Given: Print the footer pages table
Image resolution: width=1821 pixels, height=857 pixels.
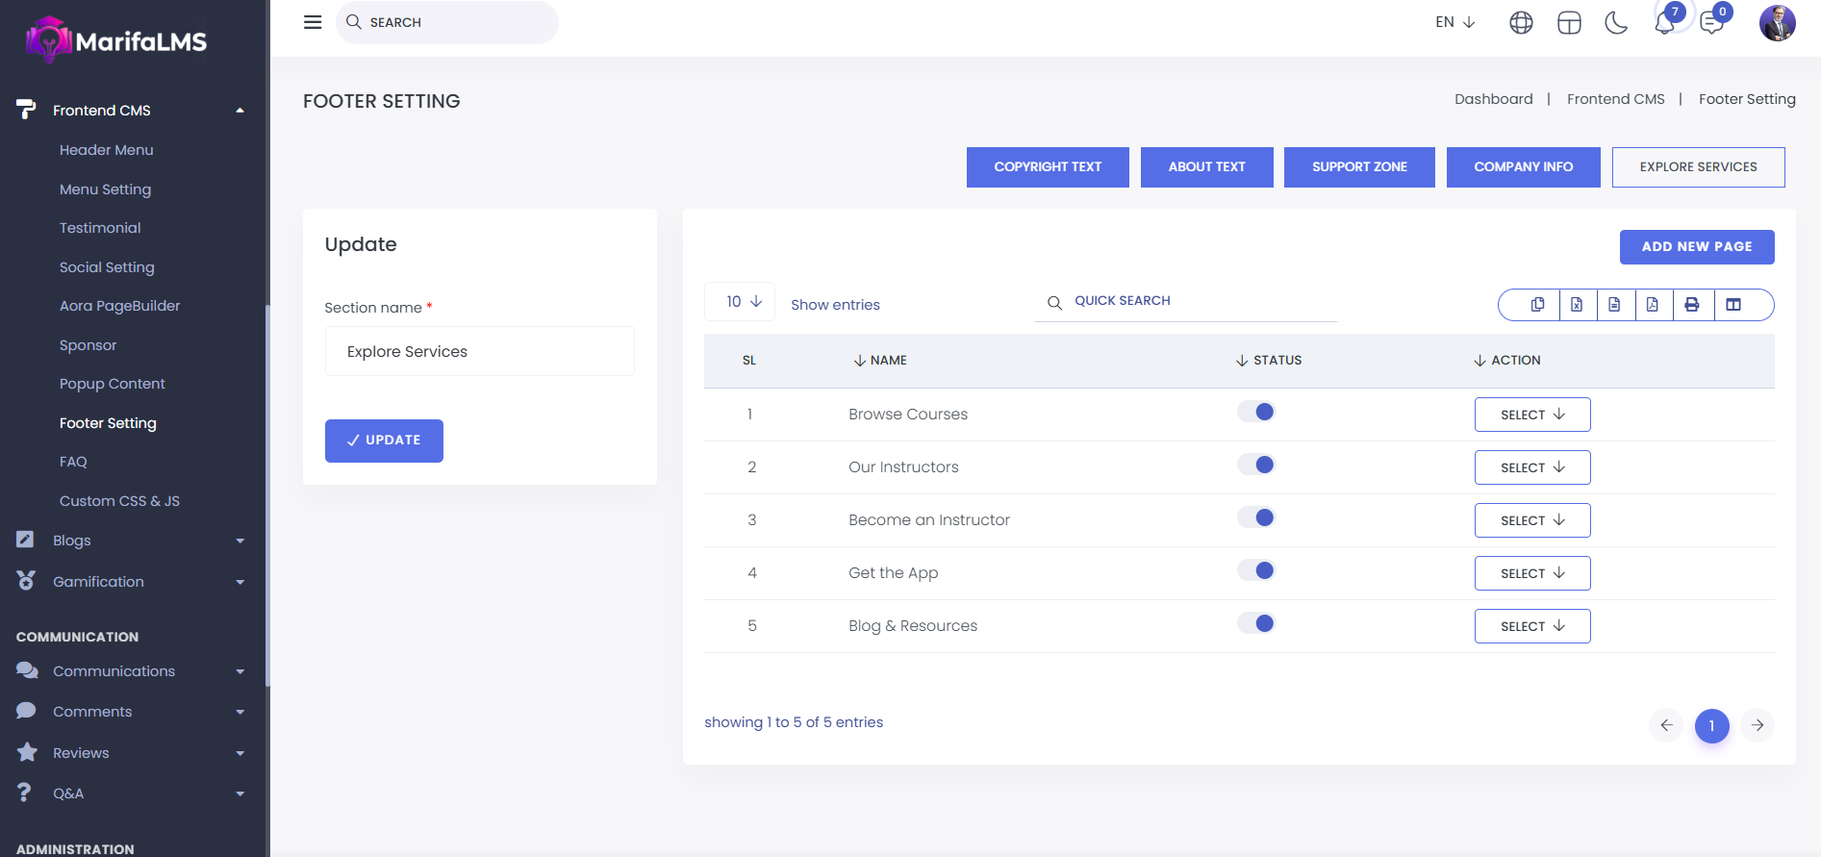Looking at the screenshot, I should point(1691,305).
